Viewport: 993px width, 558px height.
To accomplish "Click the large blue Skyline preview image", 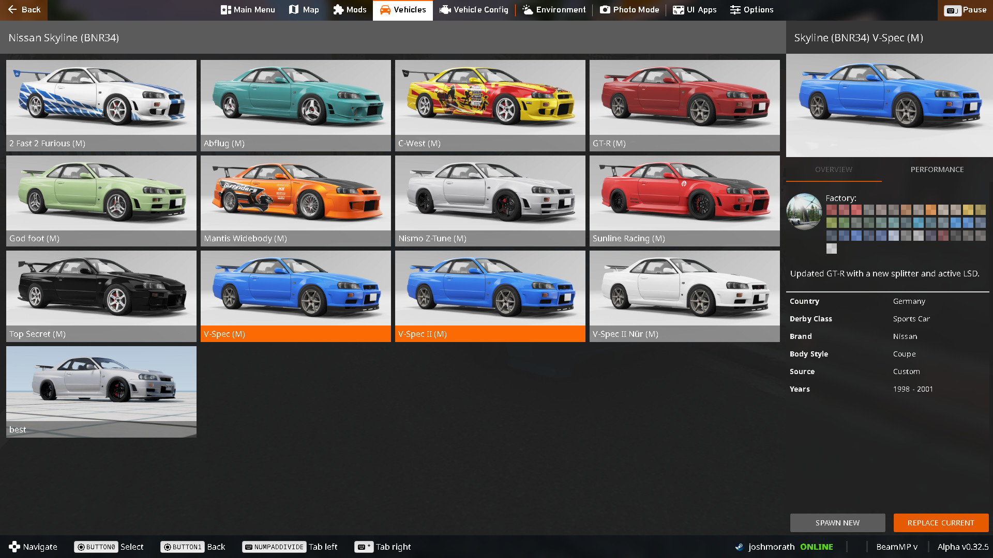I will point(890,105).
